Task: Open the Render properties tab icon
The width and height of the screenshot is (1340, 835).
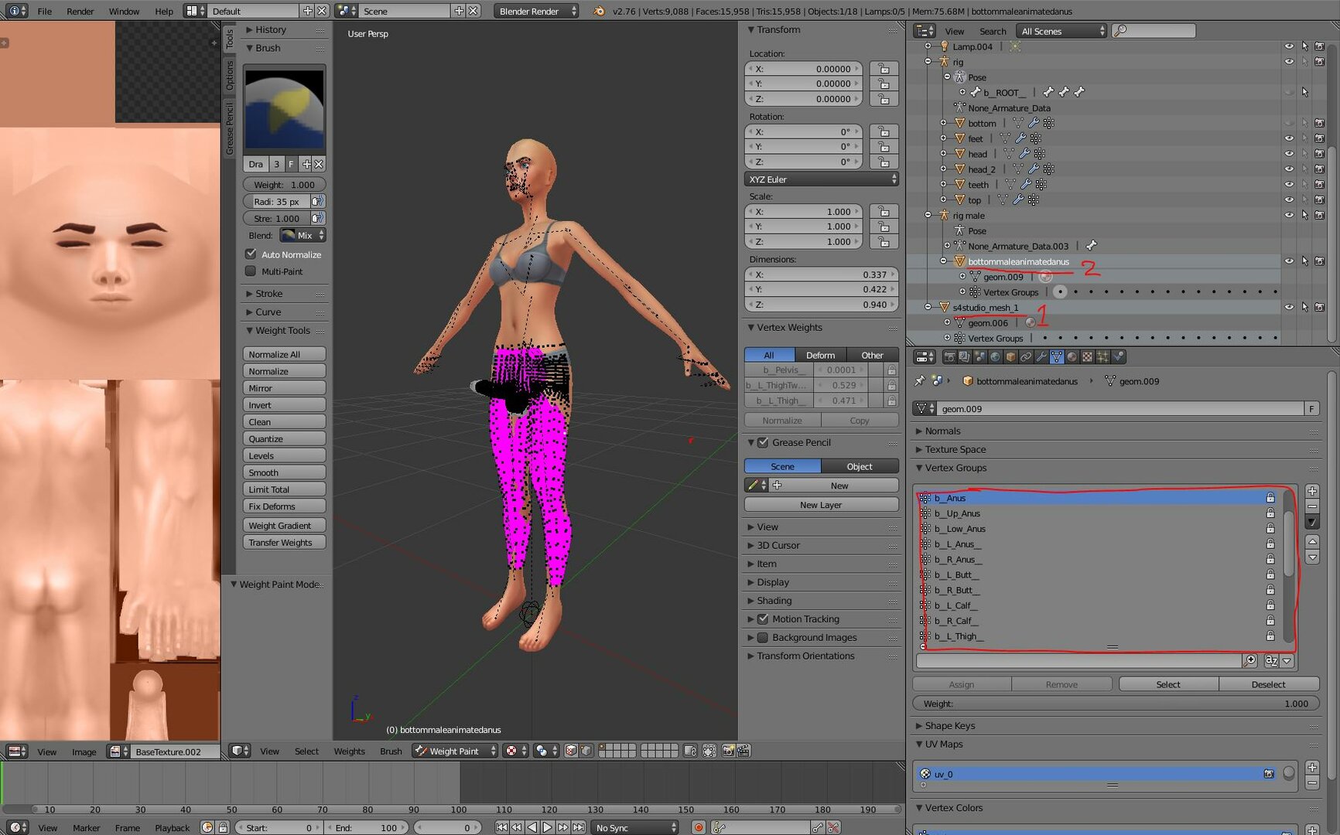Action: [949, 356]
